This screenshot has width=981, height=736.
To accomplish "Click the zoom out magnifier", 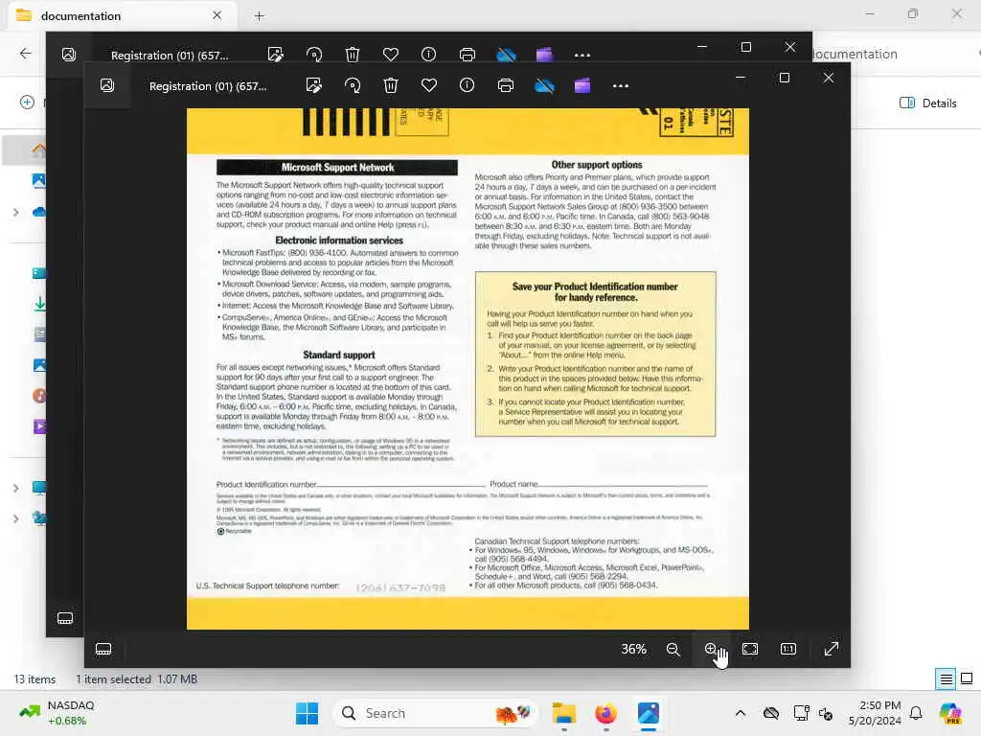I will pyautogui.click(x=673, y=649).
